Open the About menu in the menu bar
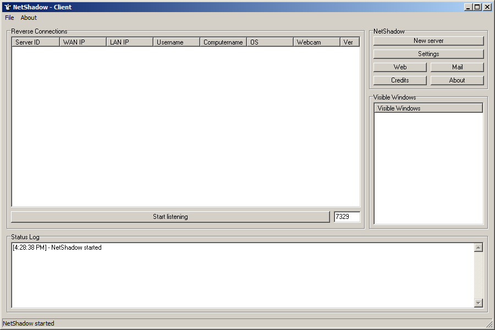 click(x=29, y=18)
